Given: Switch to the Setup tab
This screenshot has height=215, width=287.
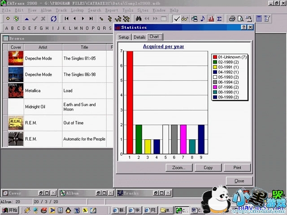Looking at the screenshot, I should (124, 37).
